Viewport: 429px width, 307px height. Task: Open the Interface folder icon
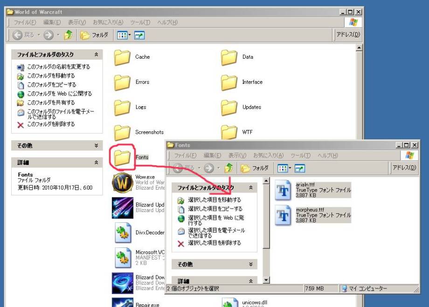pyautogui.click(x=229, y=82)
